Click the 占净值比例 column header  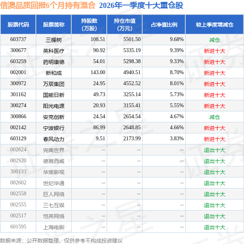164,25
